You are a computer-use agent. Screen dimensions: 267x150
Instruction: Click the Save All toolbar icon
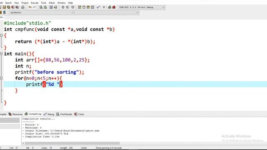(8, 7)
